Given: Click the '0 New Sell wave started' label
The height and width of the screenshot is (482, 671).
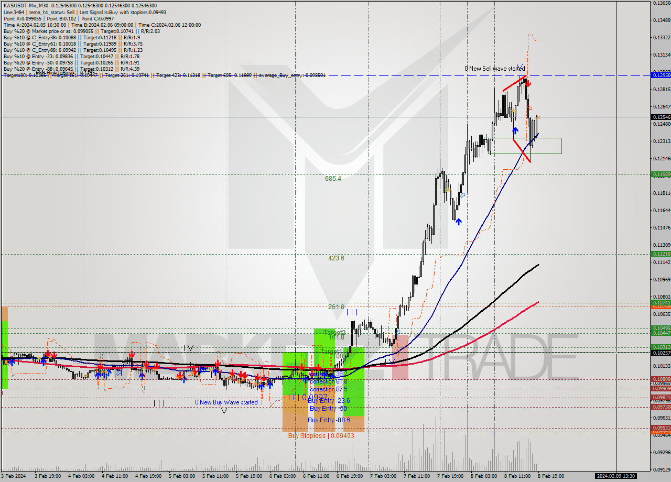Looking at the screenshot, I should (x=495, y=69).
